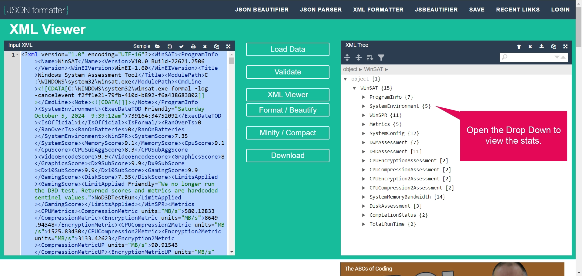Click the Input XML scroll-down arrow
Screen dimensions: 582x276
[232, 252]
